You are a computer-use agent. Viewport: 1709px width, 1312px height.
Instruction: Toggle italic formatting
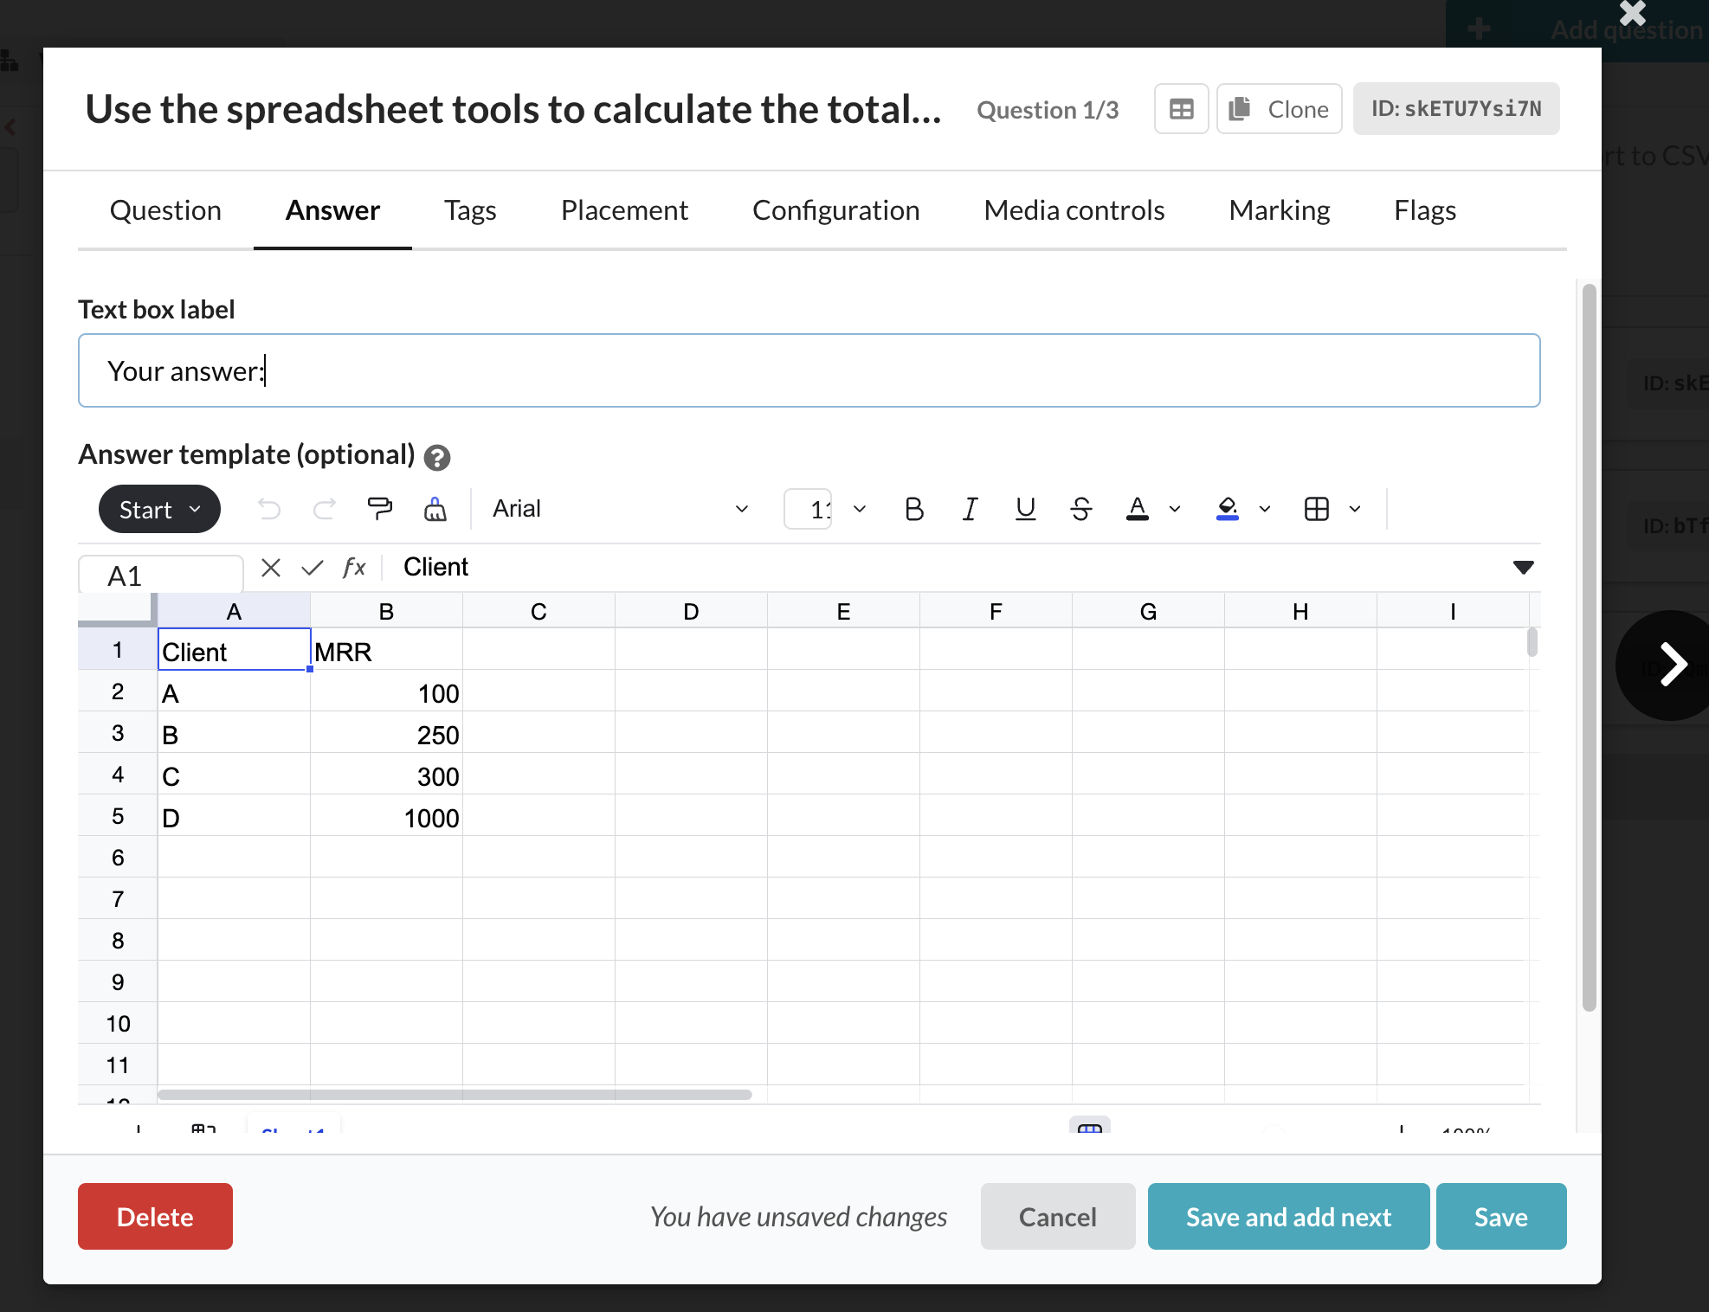pyautogui.click(x=970, y=509)
